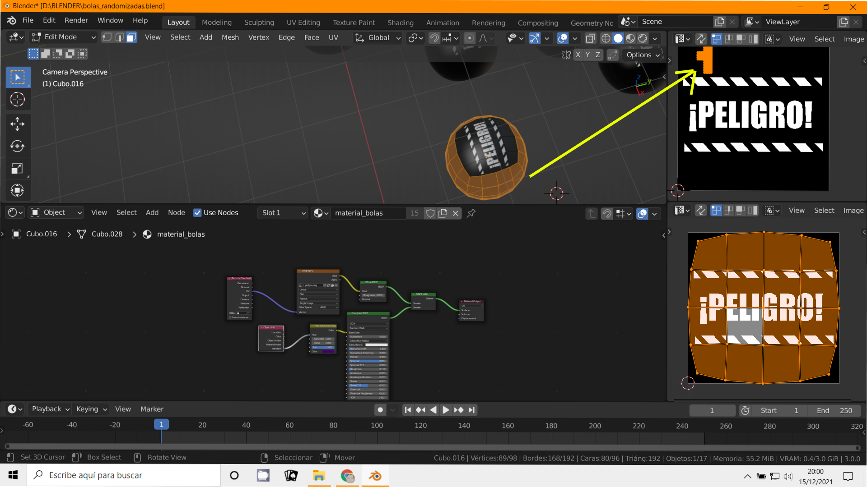
Task: Select the Scale tool in left toolbar
Action: 17,169
